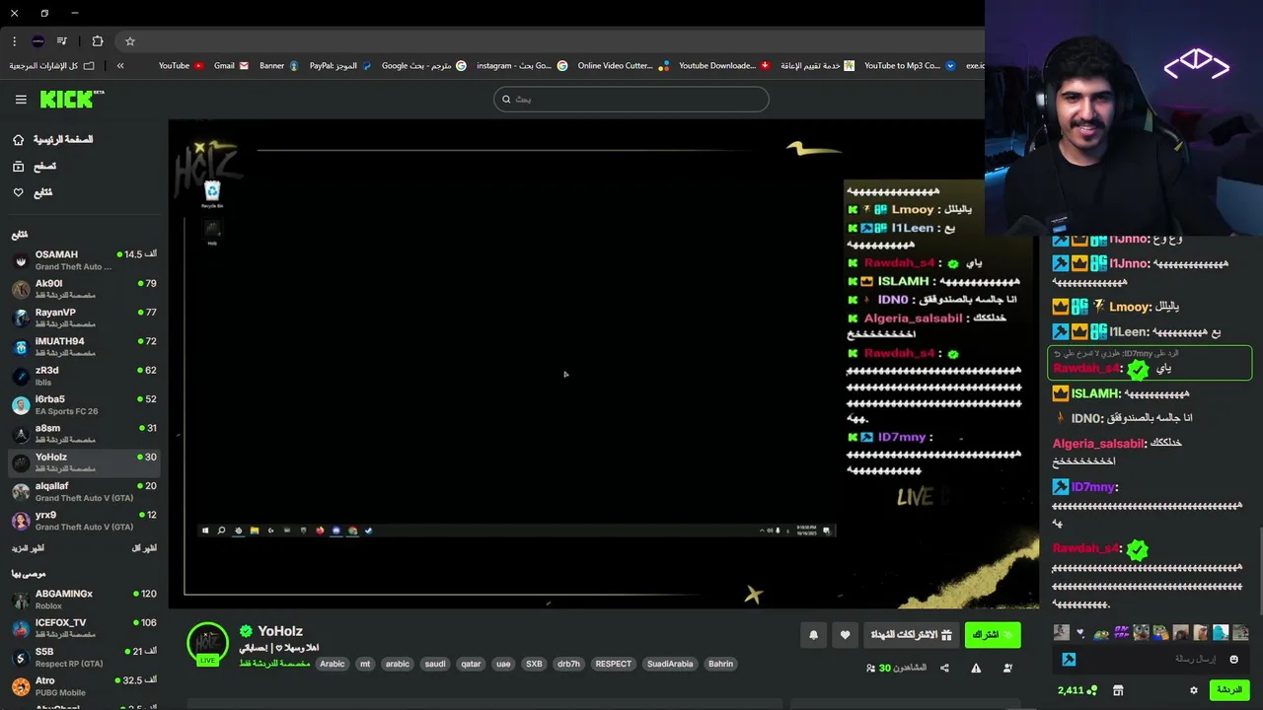Click the send message chat input
The image size is (1263, 710).
tap(1150, 659)
